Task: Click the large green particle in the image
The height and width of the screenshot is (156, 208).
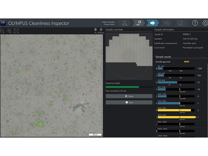Action: 40,124
